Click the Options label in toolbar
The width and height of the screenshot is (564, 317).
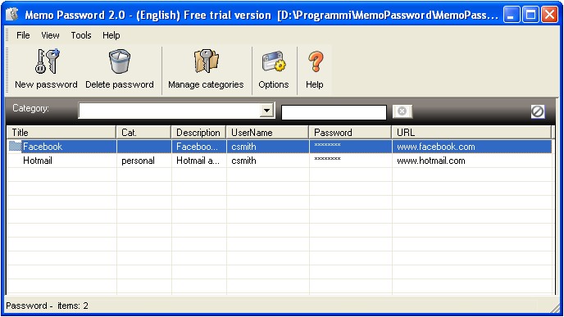click(273, 84)
